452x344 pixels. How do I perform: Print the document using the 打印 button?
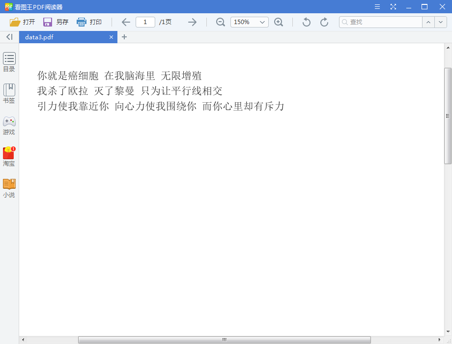[x=89, y=22]
